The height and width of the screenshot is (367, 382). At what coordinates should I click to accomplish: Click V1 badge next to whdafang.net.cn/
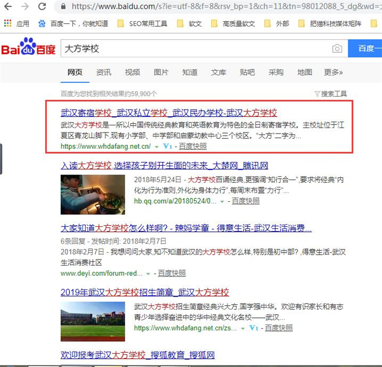[168, 146]
